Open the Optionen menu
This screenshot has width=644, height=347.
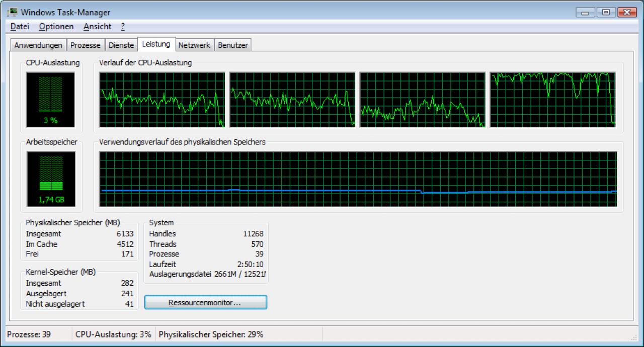[56, 27]
